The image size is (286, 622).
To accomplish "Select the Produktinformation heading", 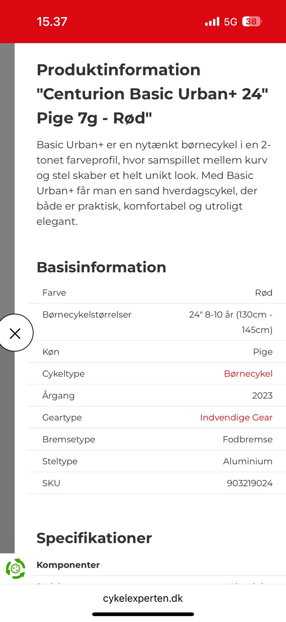I will point(118,70).
